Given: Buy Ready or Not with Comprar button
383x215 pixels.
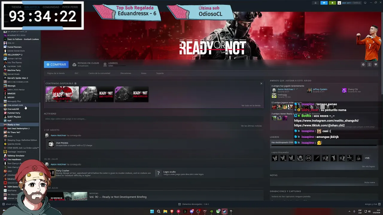Looking at the screenshot, I should click(x=56, y=64).
